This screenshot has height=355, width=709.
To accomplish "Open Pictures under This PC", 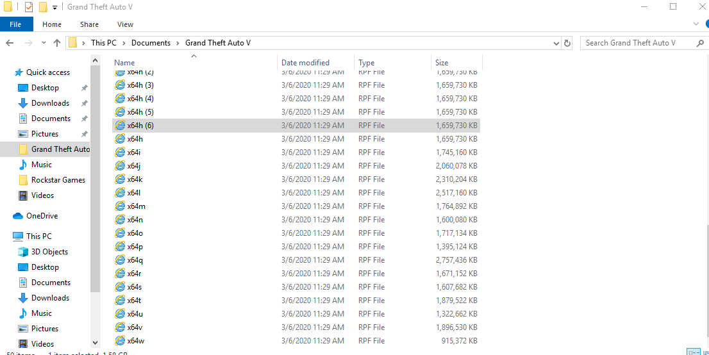I will 45,328.
